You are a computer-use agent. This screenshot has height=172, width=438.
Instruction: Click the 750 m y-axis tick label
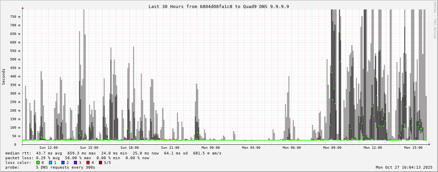(15, 17)
